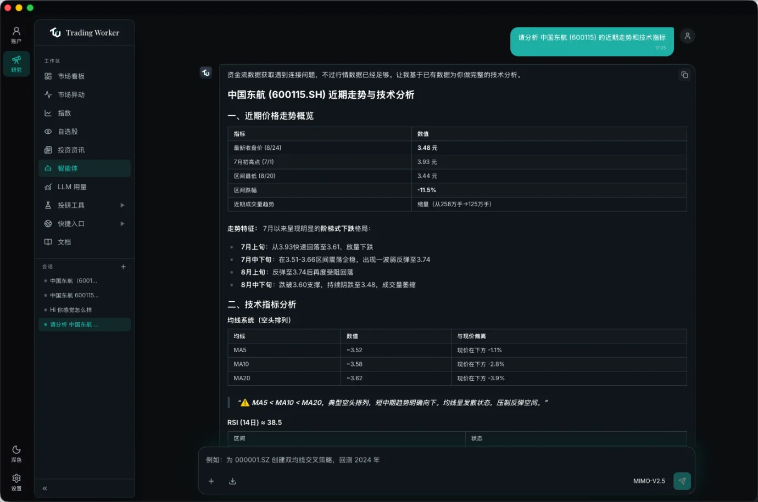
Task: Click the LLM 用量 chart icon
Action: pos(48,187)
